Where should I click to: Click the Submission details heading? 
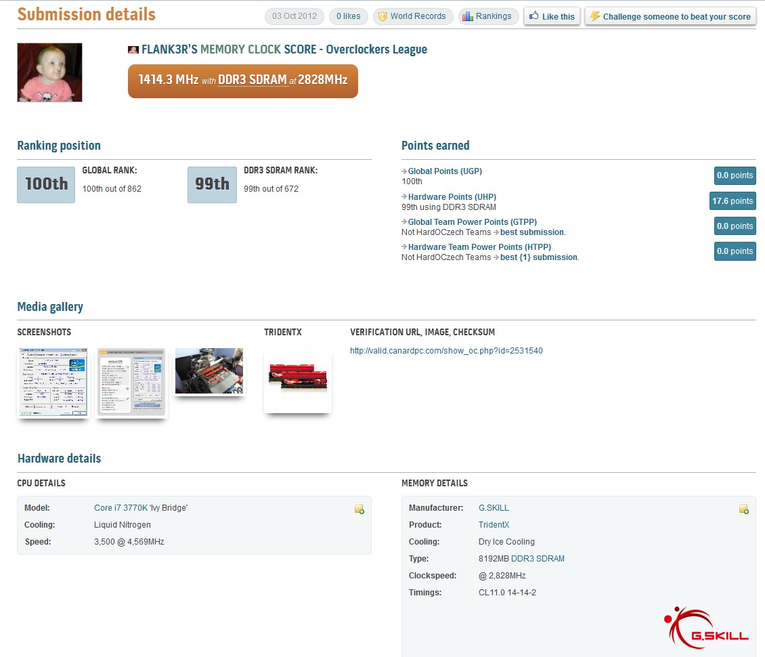(87, 14)
